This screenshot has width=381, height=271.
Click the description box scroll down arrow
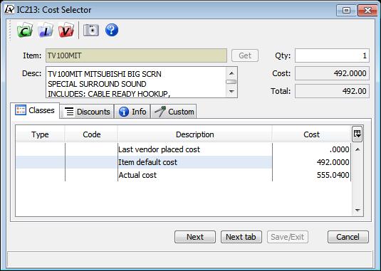(x=231, y=92)
